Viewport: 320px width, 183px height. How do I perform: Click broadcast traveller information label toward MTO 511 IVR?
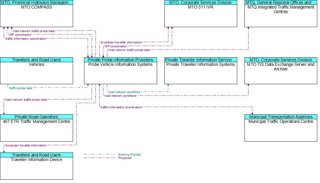coord(121,42)
